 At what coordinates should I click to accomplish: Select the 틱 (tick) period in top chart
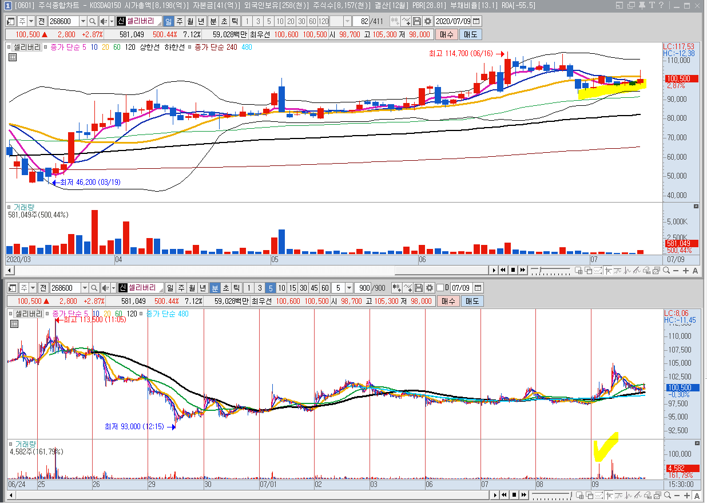[x=235, y=21]
